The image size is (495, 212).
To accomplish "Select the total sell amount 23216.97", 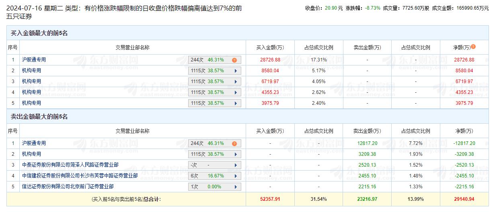I will pos(367,199).
